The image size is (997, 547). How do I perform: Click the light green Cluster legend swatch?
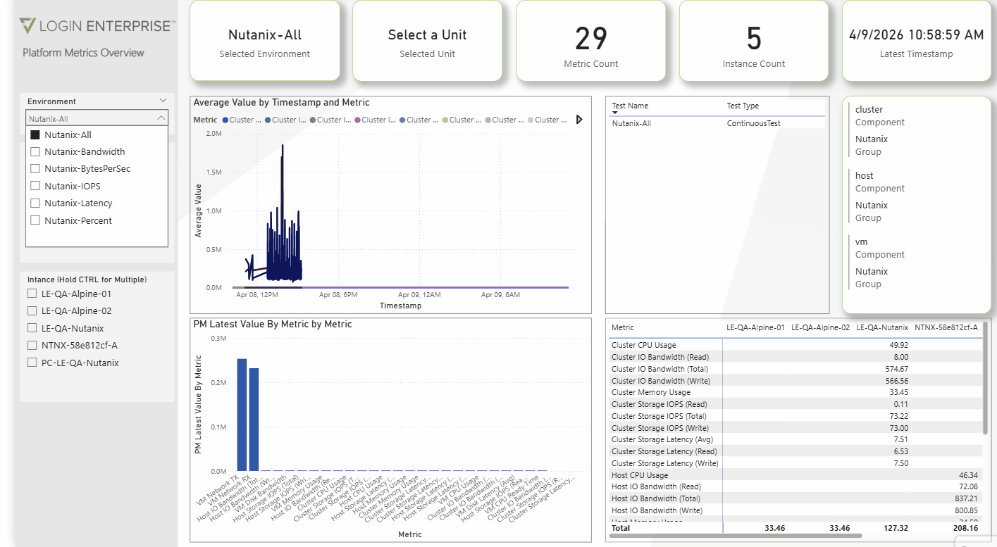point(445,120)
